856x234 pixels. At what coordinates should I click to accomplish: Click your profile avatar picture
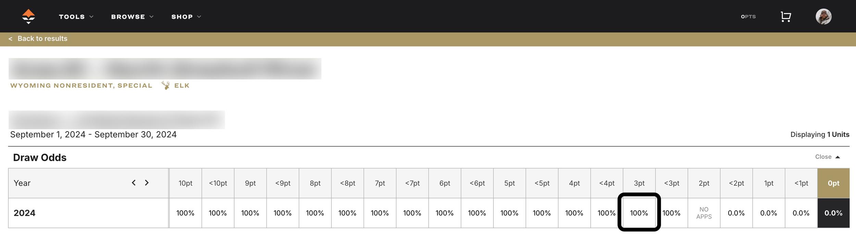824,16
